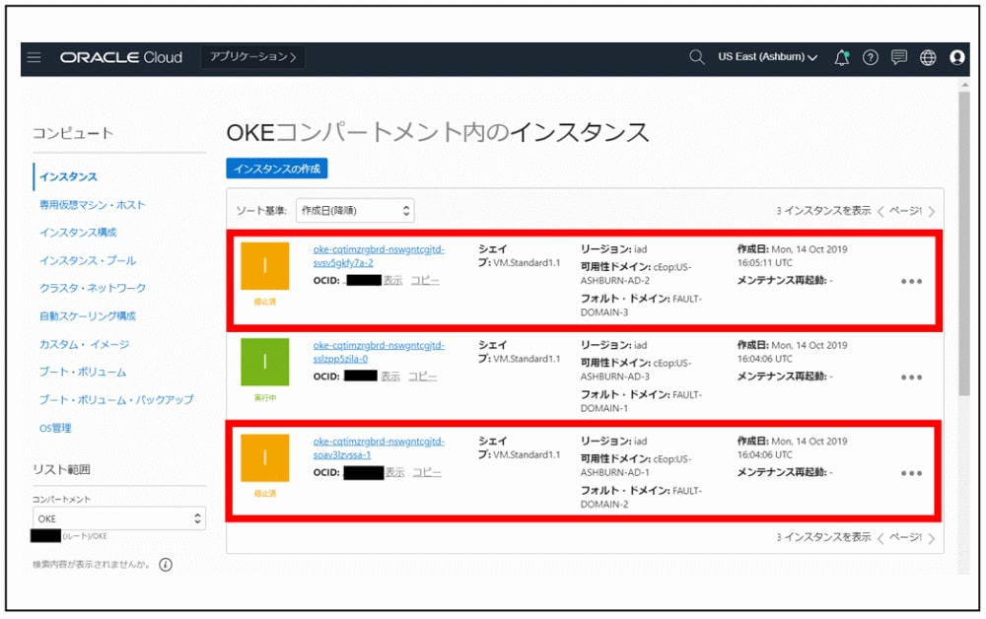This screenshot has width=986, height=619.
Task: Click the language globe icon
Action: pyautogui.click(x=927, y=58)
